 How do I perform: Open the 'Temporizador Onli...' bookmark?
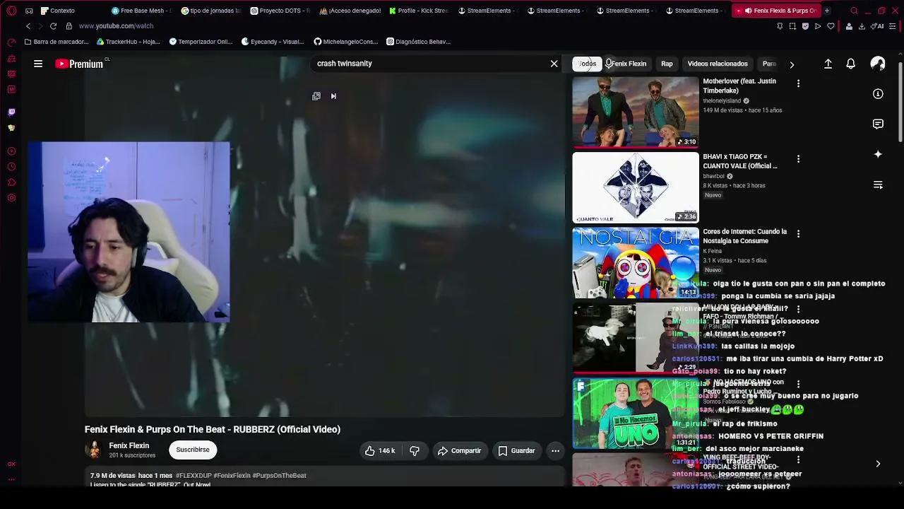[201, 42]
